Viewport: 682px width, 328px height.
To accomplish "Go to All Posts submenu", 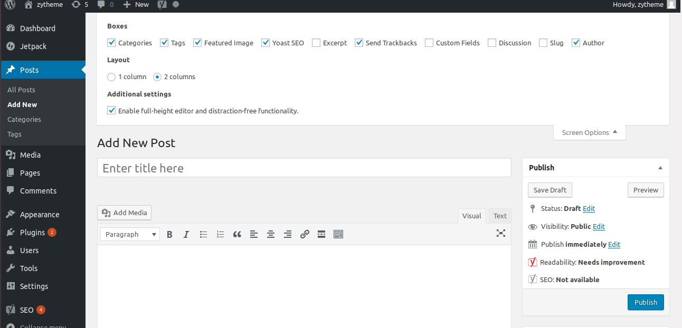I will (x=21, y=90).
